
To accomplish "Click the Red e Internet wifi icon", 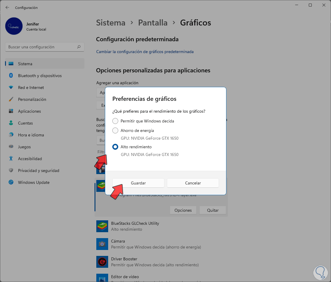I will [x=11, y=87].
